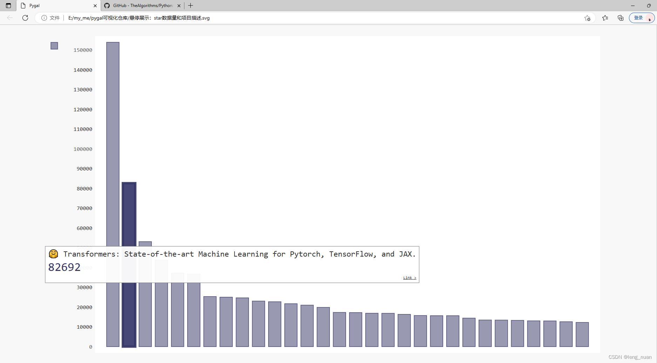Click the address bar file path

pos(139,18)
